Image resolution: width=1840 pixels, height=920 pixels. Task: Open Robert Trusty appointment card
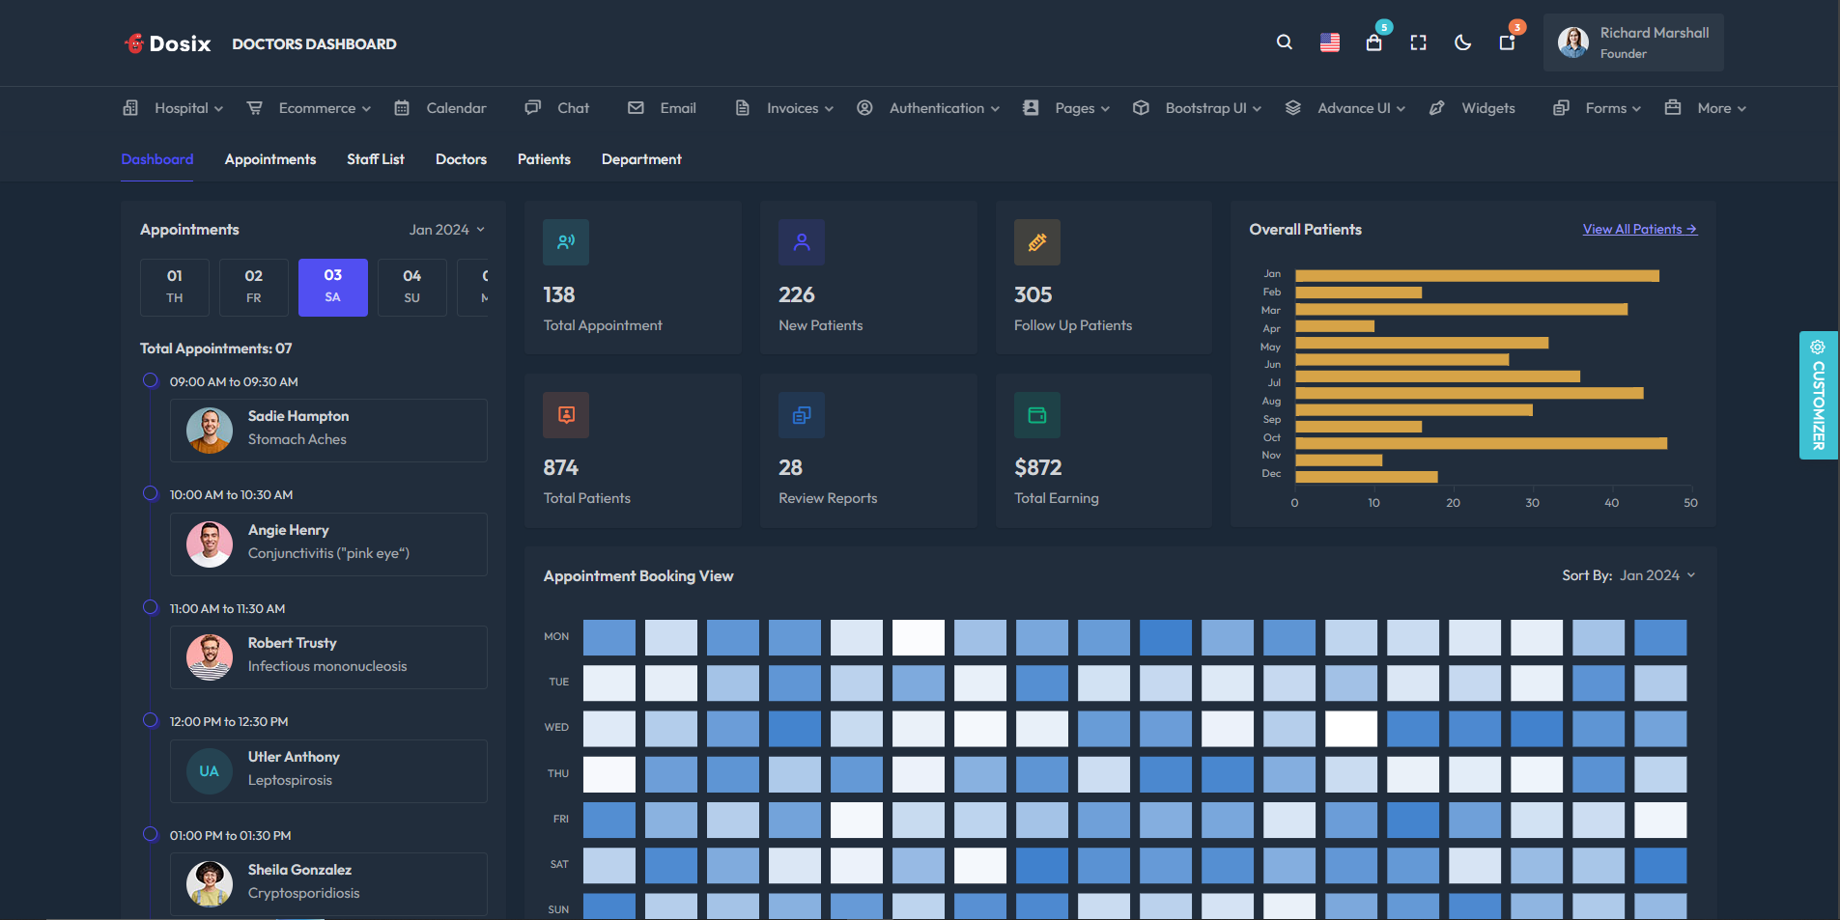[328, 657]
